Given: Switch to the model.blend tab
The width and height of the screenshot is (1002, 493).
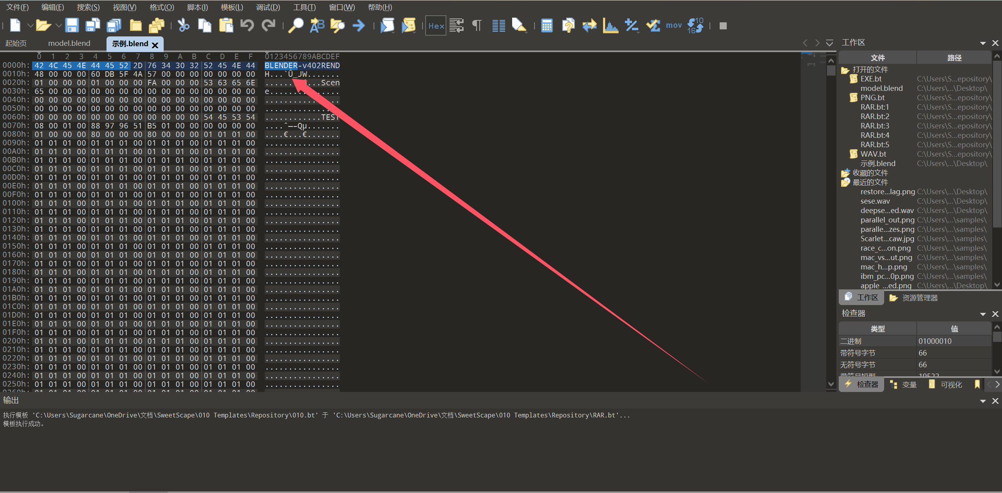Looking at the screenshot, I should tap(69, 43).
